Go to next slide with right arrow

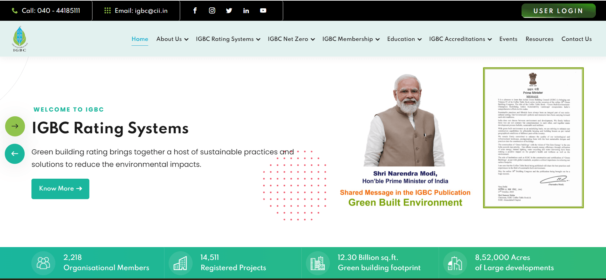click(x=15, y=126)
